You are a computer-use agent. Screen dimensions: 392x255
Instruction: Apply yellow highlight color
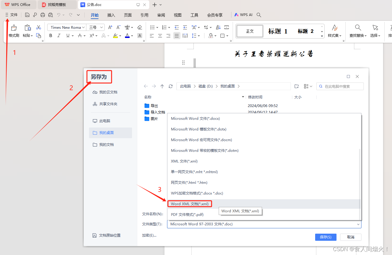[115, 36]
